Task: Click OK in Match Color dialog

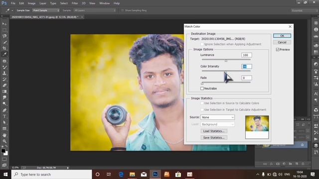Action: click(282, 36)
